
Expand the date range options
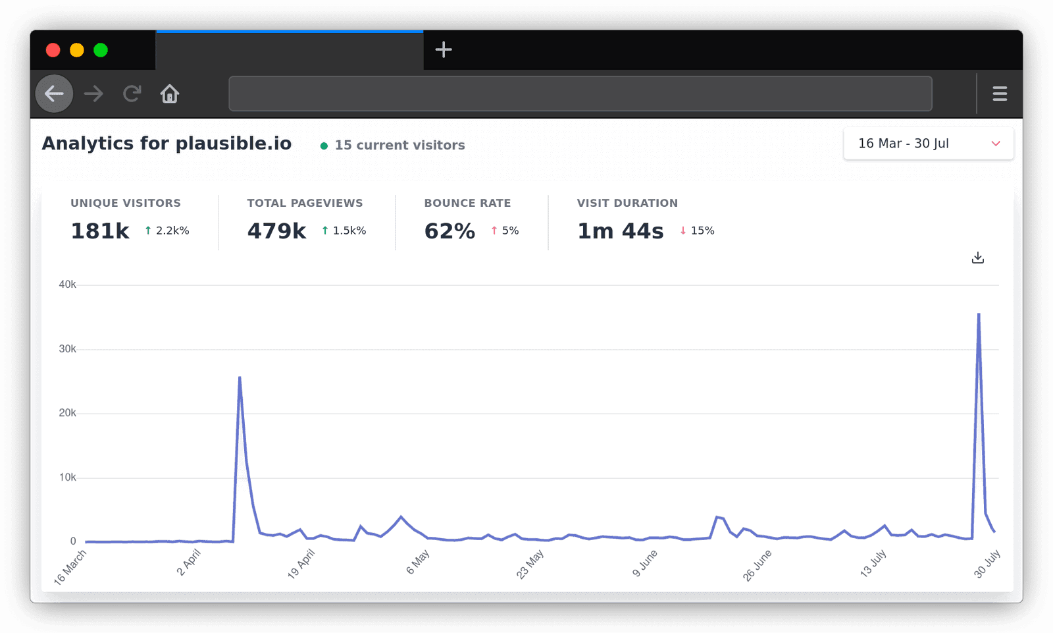coord(928,143)
